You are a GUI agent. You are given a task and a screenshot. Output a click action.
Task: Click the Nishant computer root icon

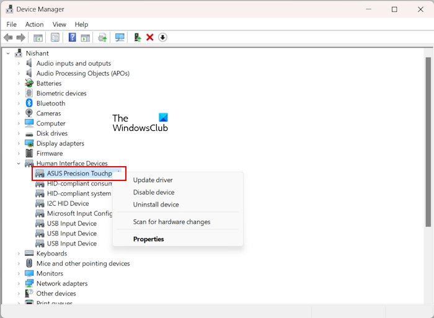pos(19,53)
